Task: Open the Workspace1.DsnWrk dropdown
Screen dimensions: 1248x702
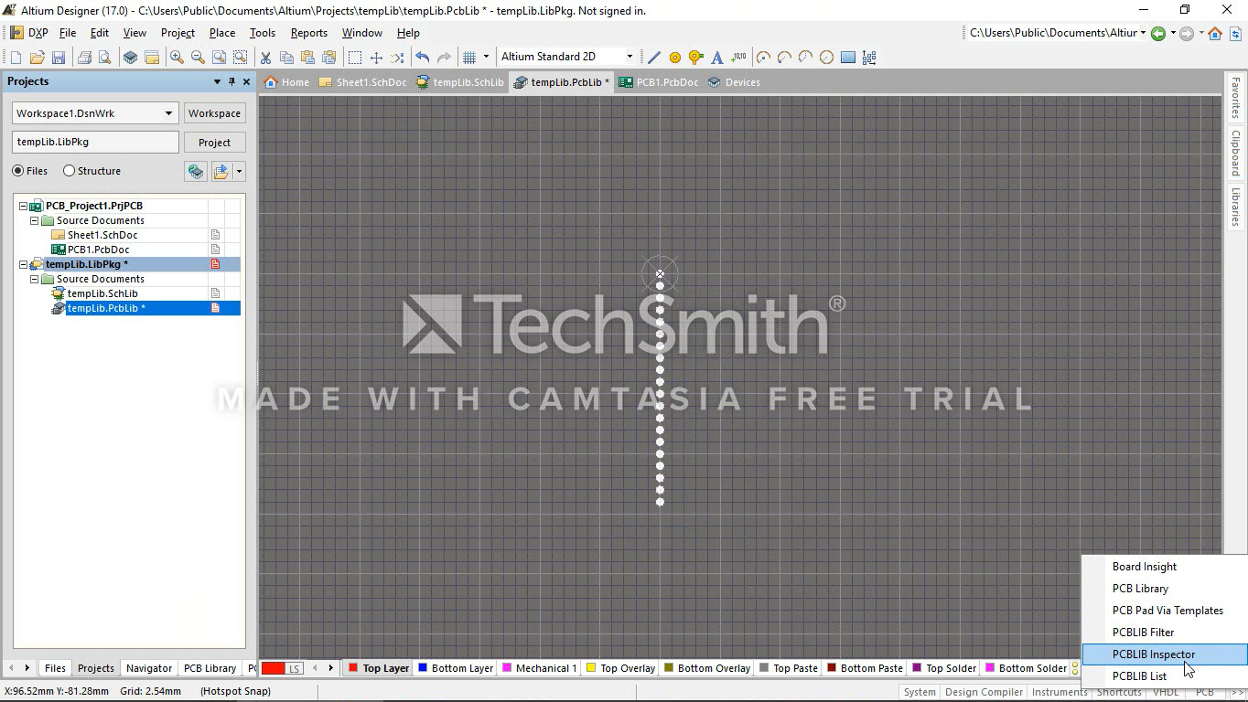Action: pos(168,113)
